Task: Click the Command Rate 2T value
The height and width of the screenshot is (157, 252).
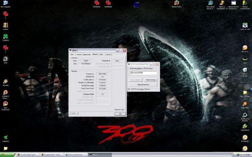Action: pyautogui.click(x=102, y=94)
